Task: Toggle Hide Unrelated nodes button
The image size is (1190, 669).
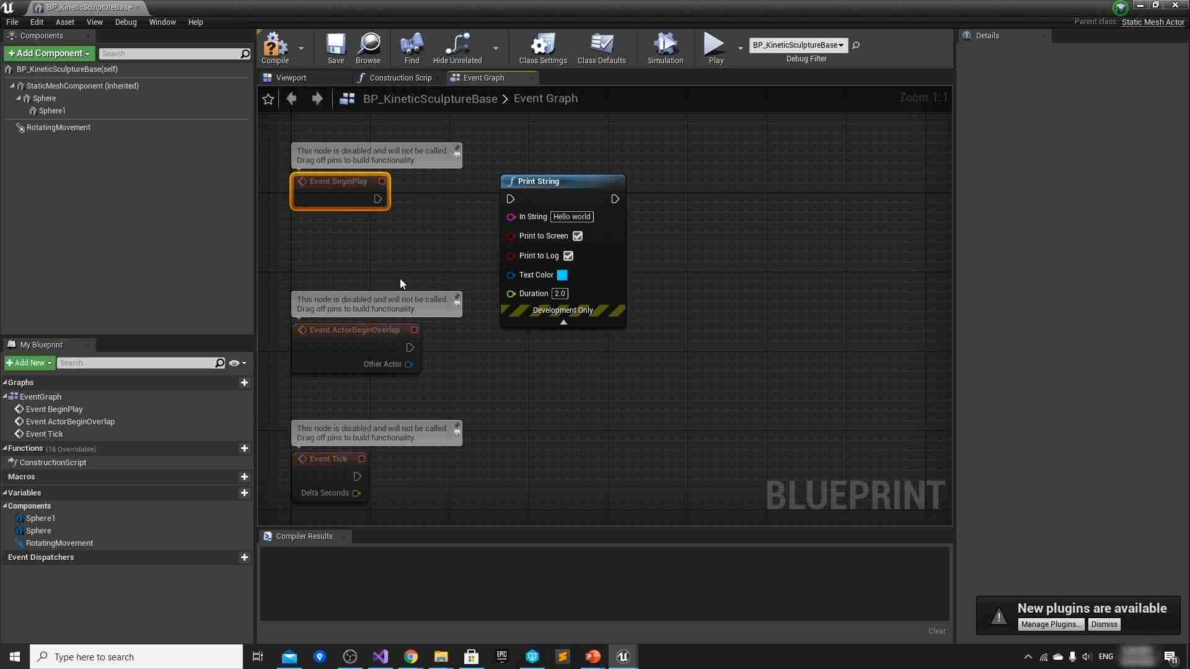Action: [457, 47]
